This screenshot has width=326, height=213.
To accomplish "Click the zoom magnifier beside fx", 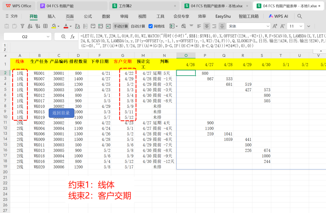I will click(x=63, y=37).
